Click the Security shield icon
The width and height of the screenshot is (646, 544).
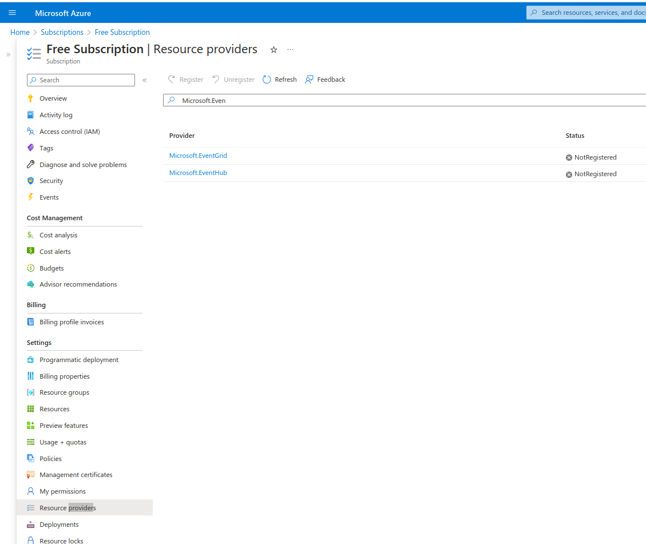30,181
